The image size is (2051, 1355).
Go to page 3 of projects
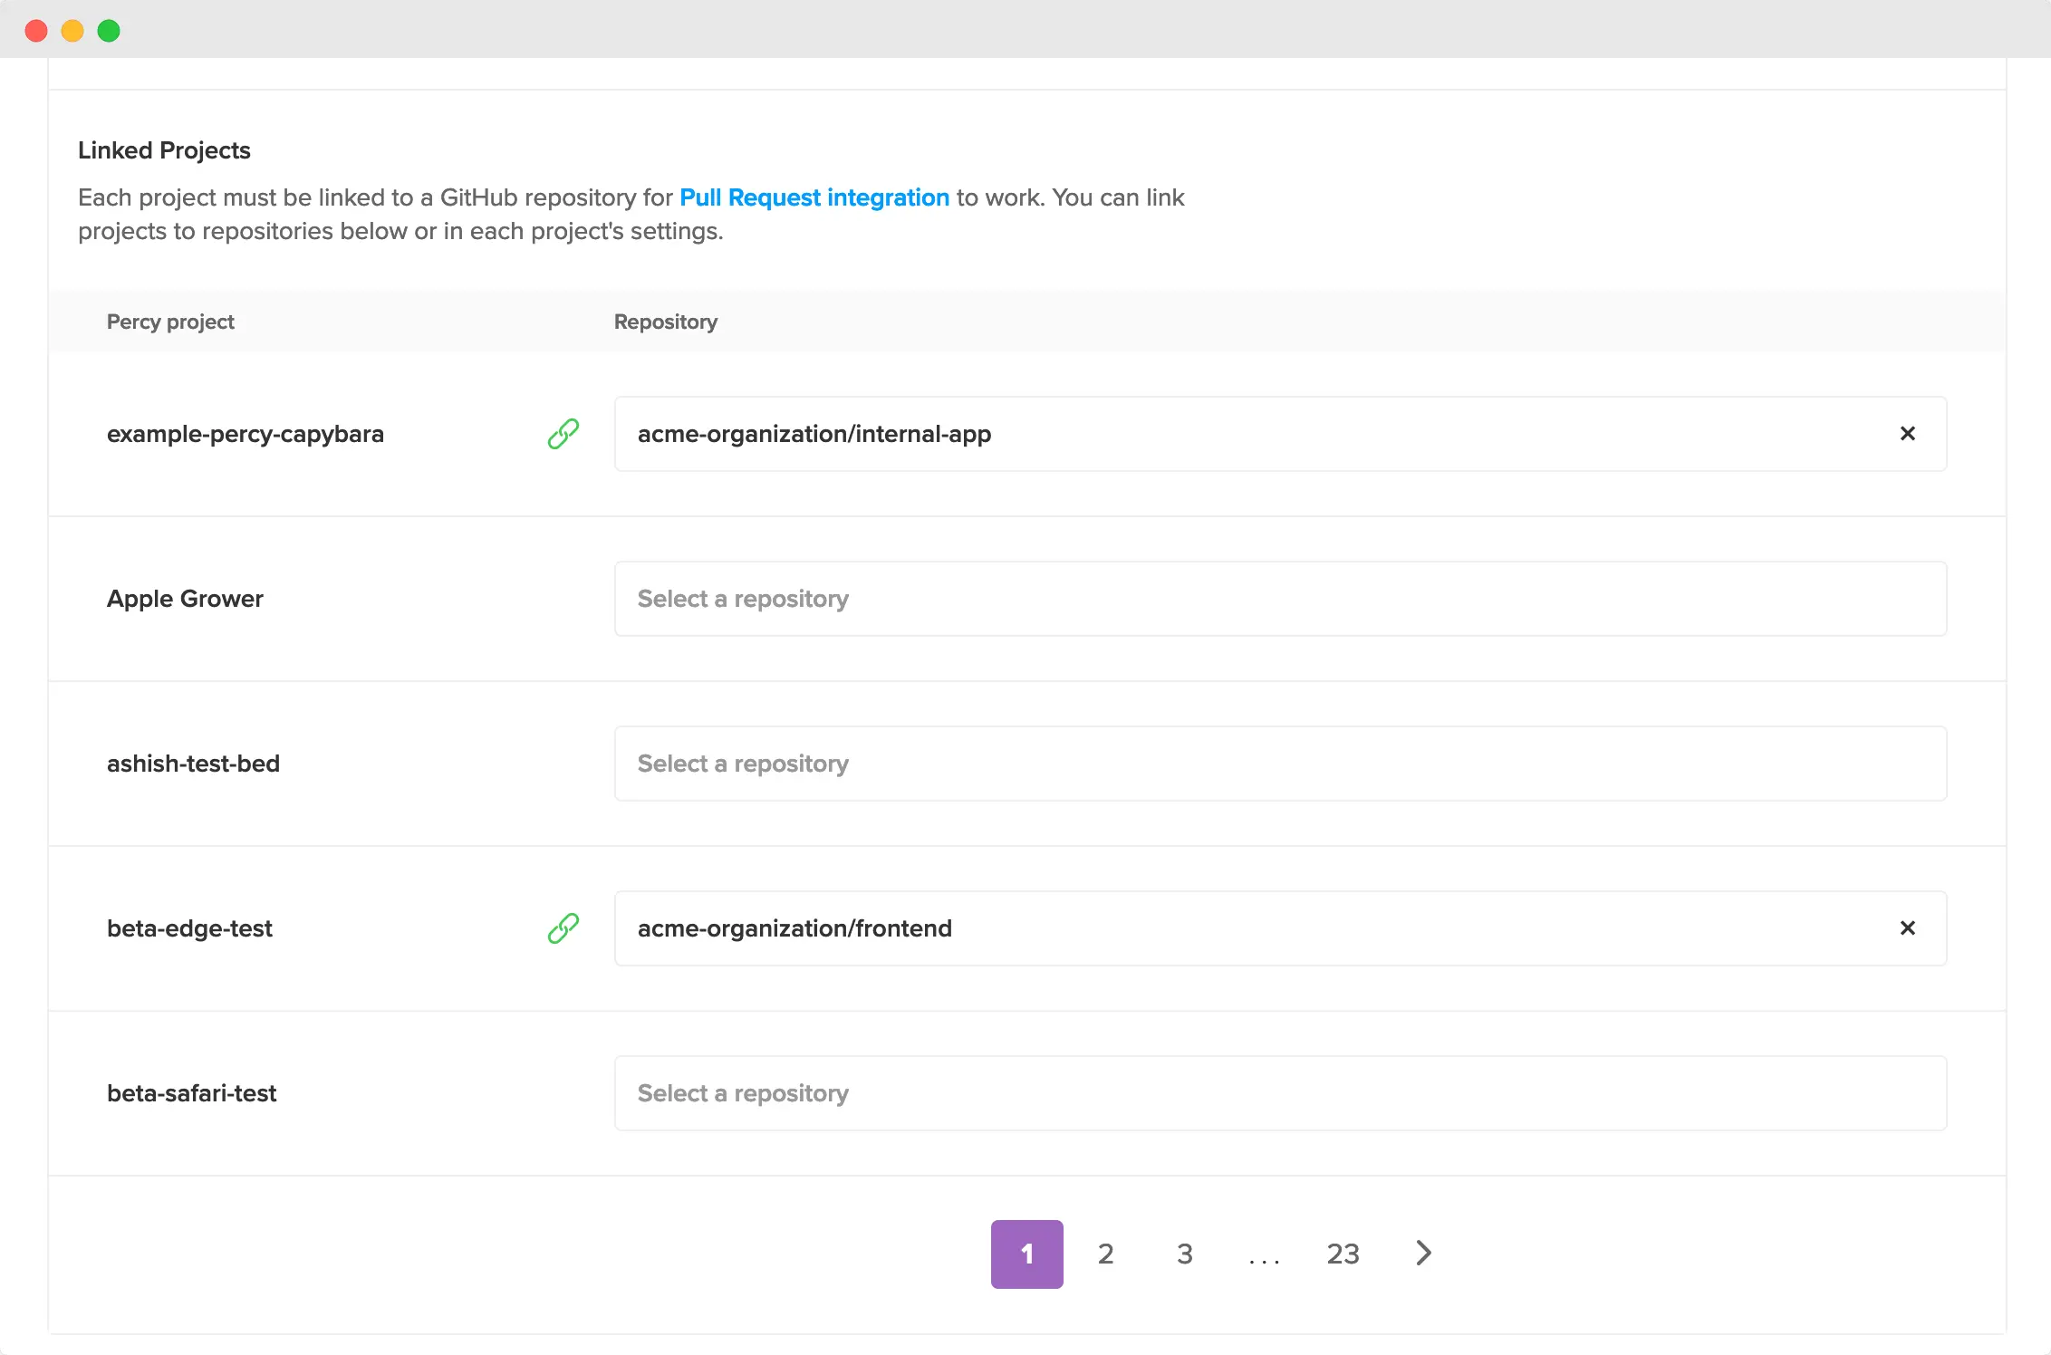pyautogui.click(x=1184, y=1254)
